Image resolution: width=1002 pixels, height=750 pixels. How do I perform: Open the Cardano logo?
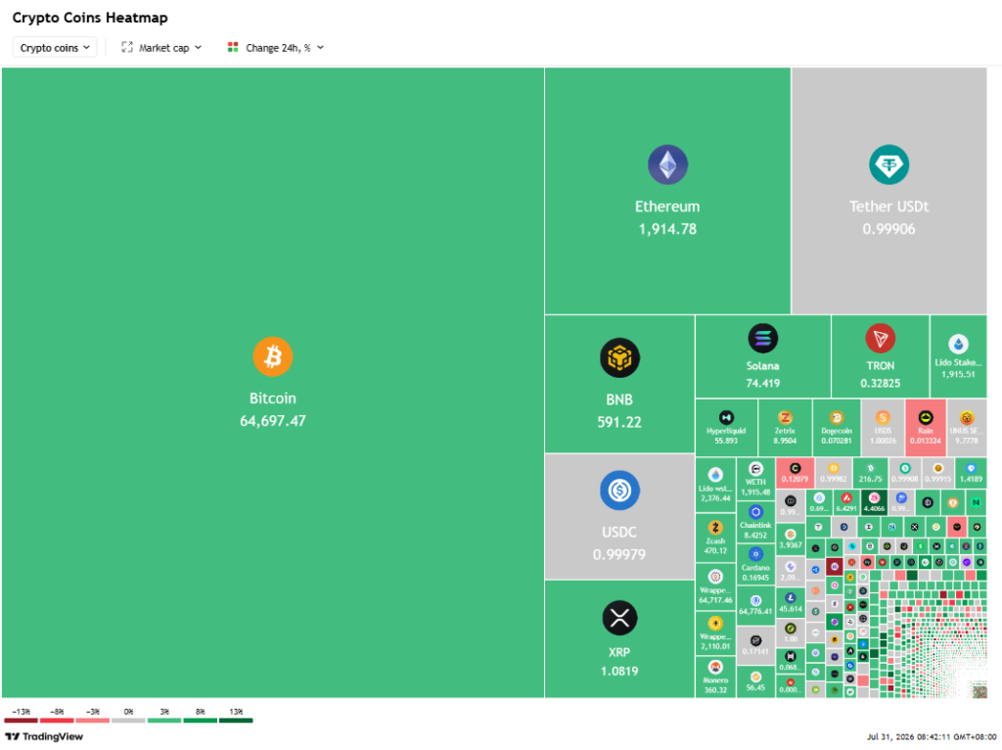pos(755,554)
